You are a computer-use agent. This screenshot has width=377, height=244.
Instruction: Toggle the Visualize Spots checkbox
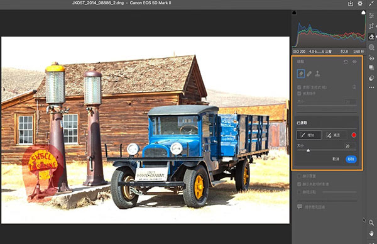299,192
